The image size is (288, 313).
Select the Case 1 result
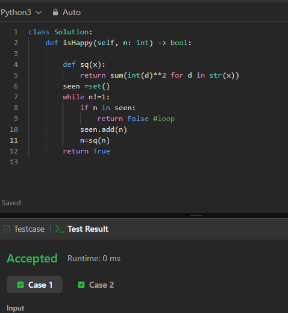[x=34, y=285]
